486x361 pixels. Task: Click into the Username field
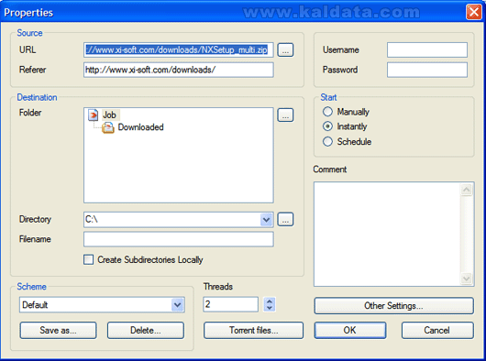pyautogui.click(x=427, y=49)
